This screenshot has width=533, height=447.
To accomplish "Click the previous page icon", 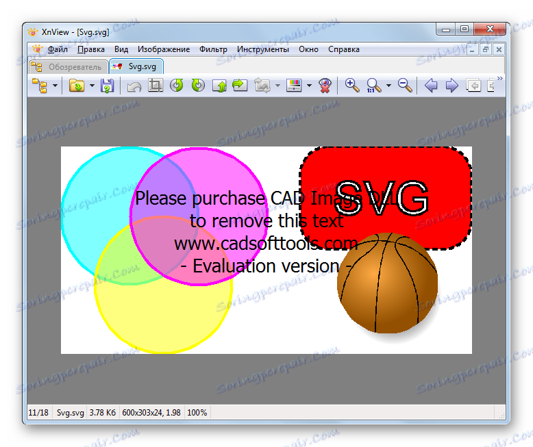I will 473,86.
